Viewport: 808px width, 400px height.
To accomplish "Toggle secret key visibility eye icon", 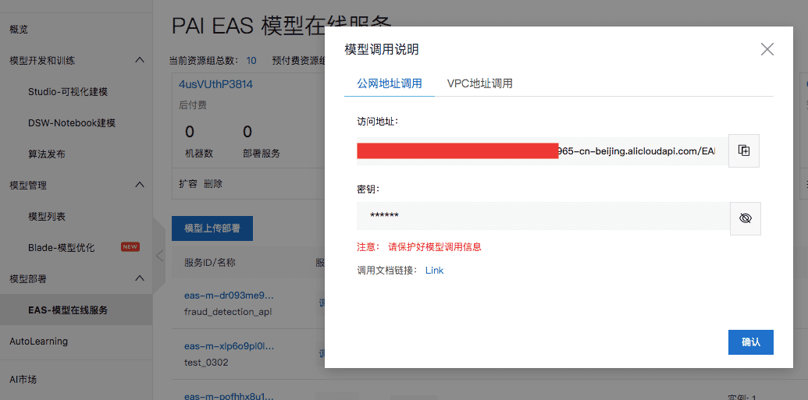I will tap(745, 218).
